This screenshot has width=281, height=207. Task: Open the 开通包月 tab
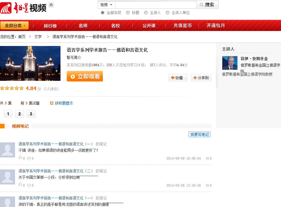click(x=216, y=26)
